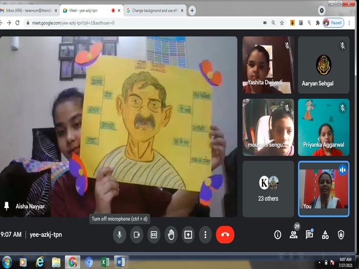Open the Windows Start menu
The height and width of the screenshot is (269, 359).
click(6, 262)
